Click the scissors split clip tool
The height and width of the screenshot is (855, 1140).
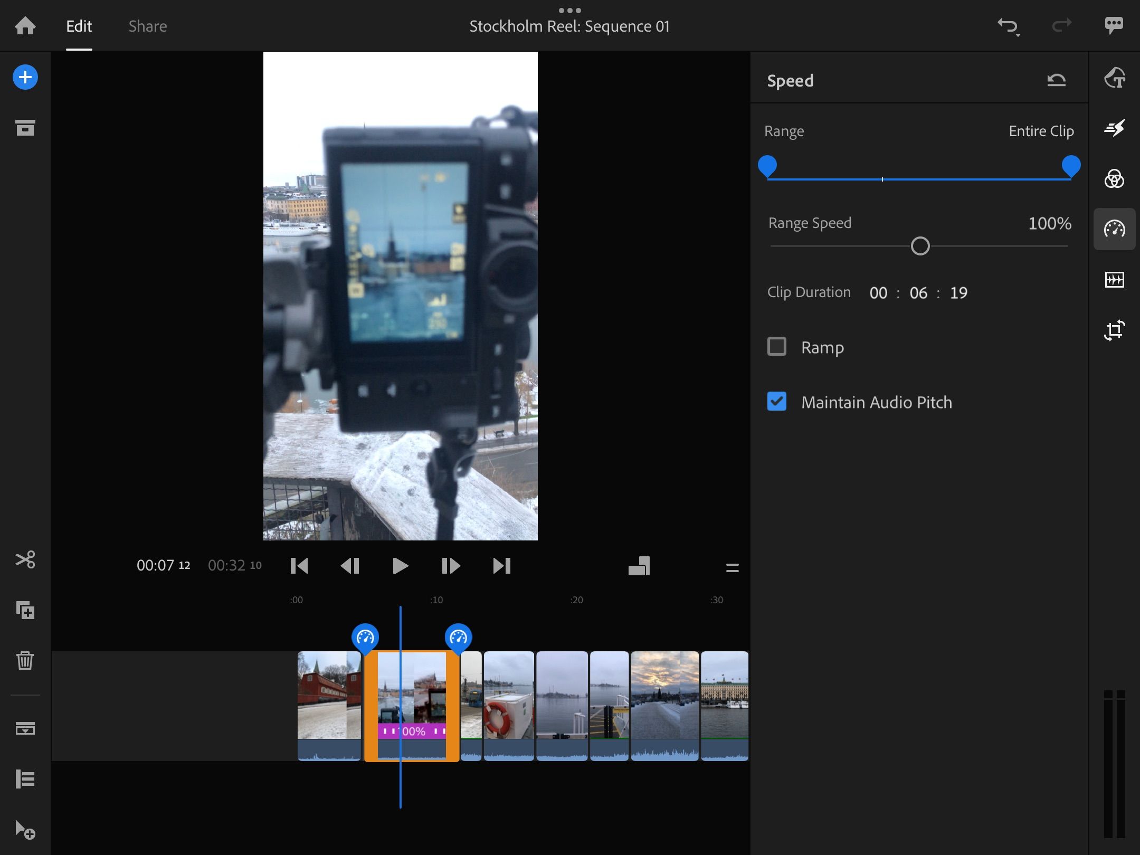pos(25,559)
